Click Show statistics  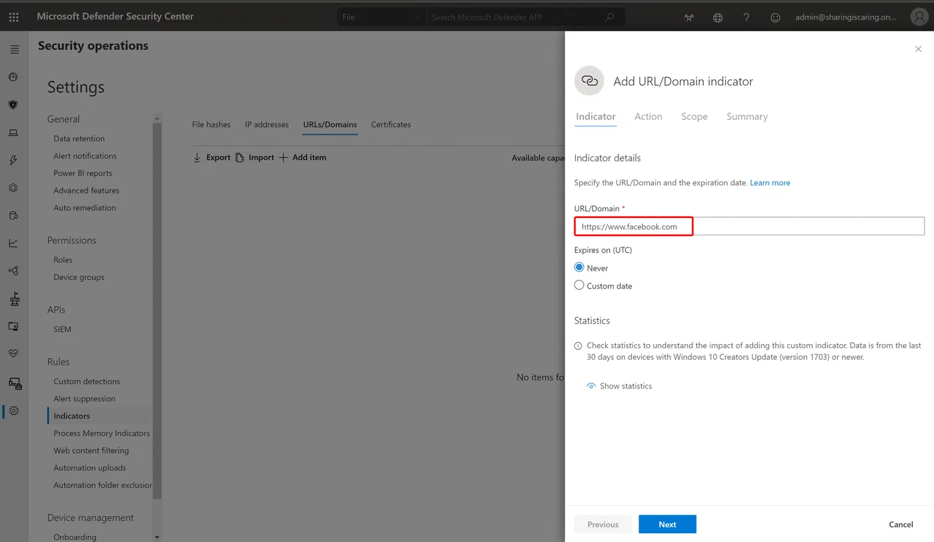coord(619,386)
